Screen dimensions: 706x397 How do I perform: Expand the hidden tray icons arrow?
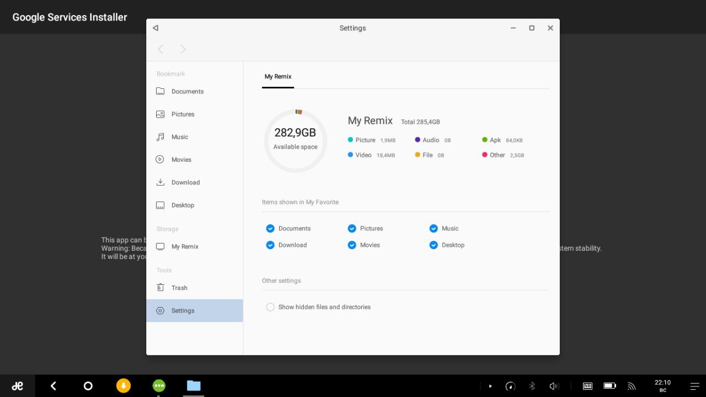pos(490,386)
